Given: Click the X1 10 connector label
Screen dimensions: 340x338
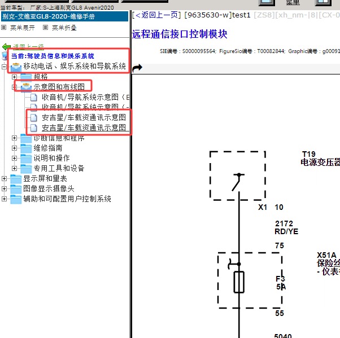Looking at the screenshot, I should [x=271, y=207].
